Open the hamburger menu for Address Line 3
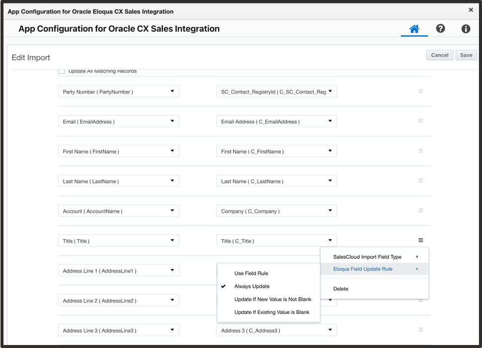The image size is (482, 348). click(x=420, y=330)
